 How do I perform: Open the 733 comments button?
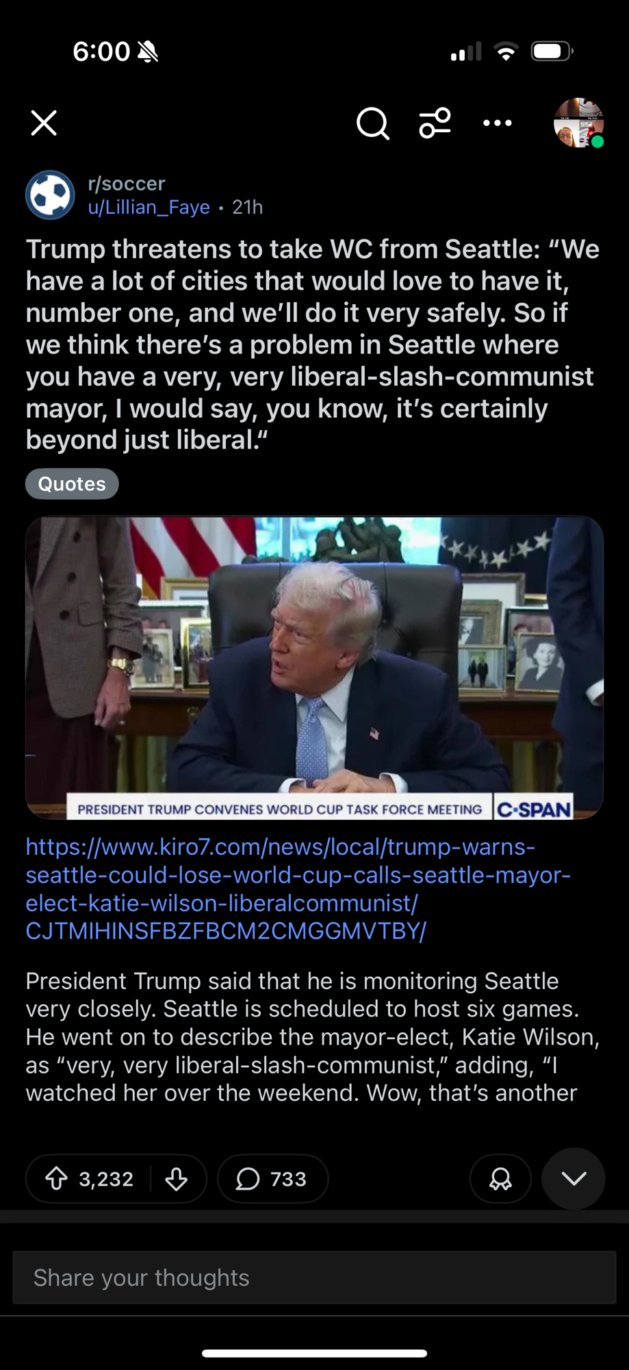[x=272, y=1179]
